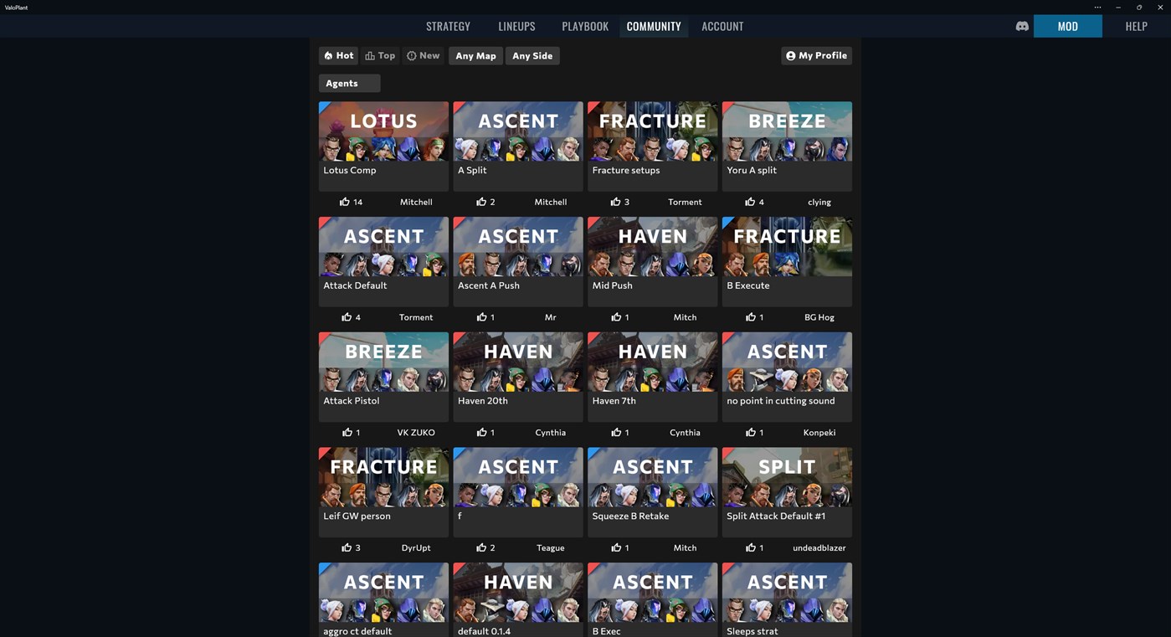Open My Profile
The image size is (1171, 637).
pyautogui.click(x=816, y=55)
